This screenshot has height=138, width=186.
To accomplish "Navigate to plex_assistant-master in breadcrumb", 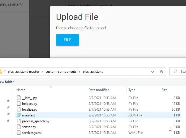I will coord(23,72).
